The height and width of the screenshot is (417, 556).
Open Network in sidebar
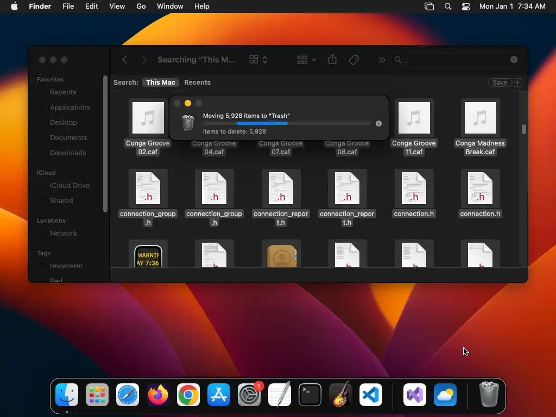click(x=64, y=233)
